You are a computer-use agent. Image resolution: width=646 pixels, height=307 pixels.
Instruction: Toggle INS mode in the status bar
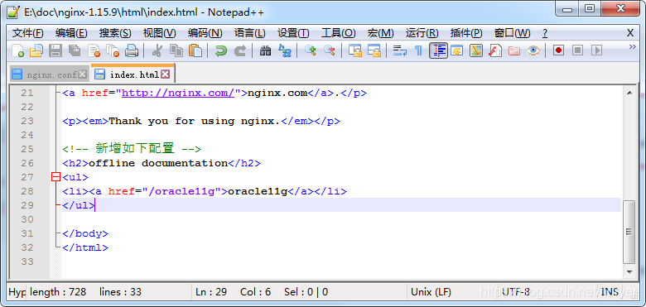click(x=610, y=292)
